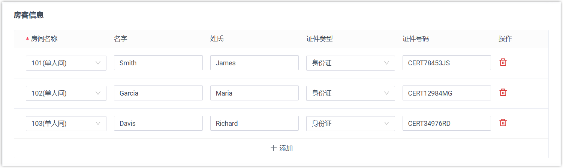Open 证件类型 dropdown in Davis's row

pyautogui.click(x=350, y=124)
